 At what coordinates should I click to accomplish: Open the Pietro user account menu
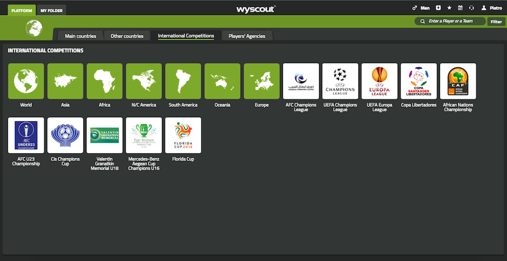pyautogui.click(x=491, y=8)
